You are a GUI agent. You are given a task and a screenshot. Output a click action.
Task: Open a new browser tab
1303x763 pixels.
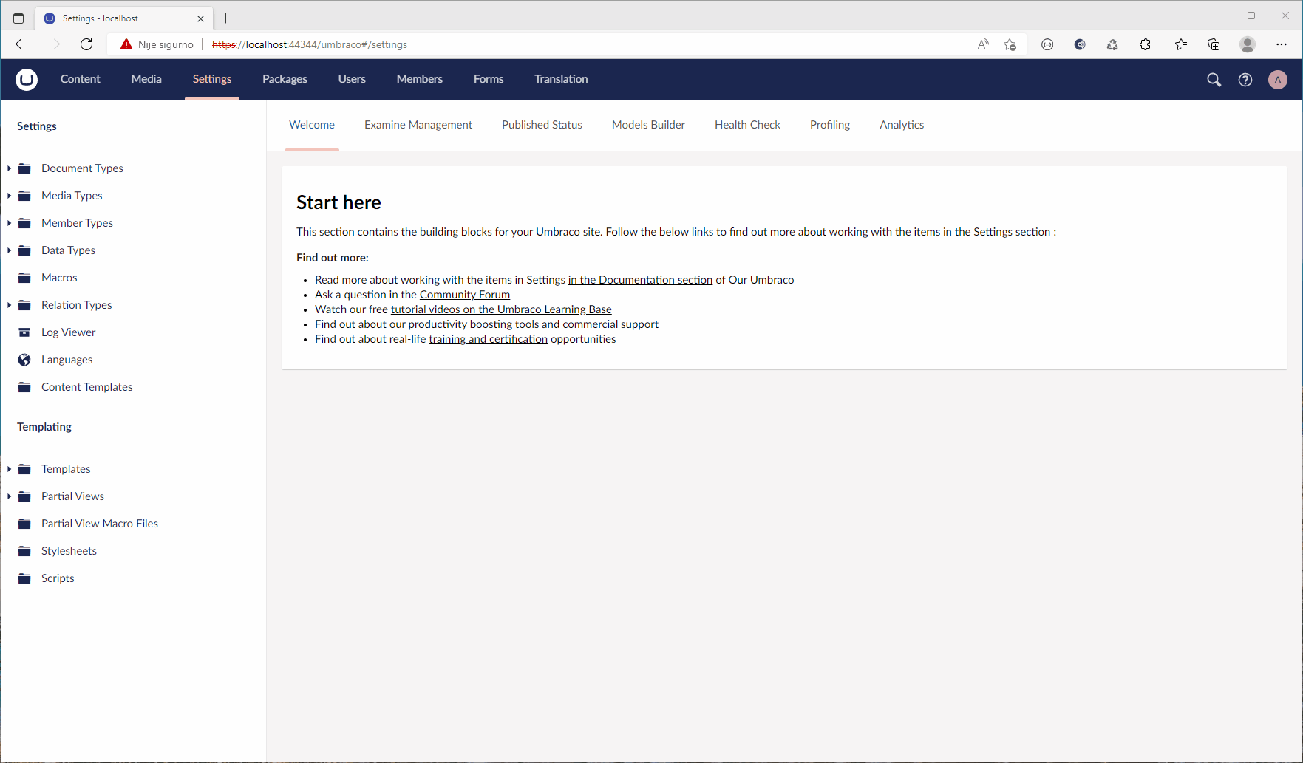coord(226,18)
